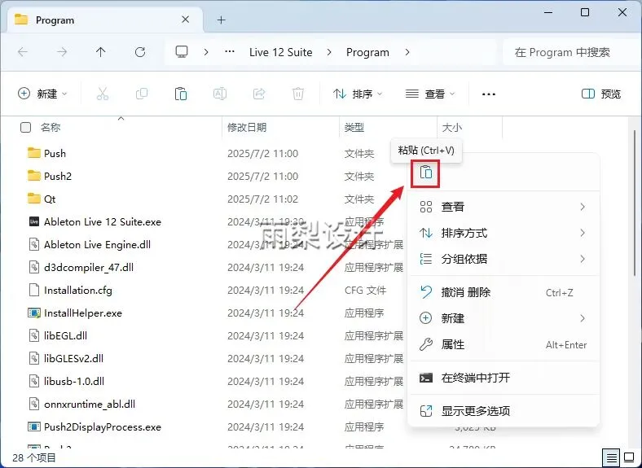The image size is (642, 468).
Task: Open the toolbar See more ellipsis menu
Action: click(x=489, y=94)
